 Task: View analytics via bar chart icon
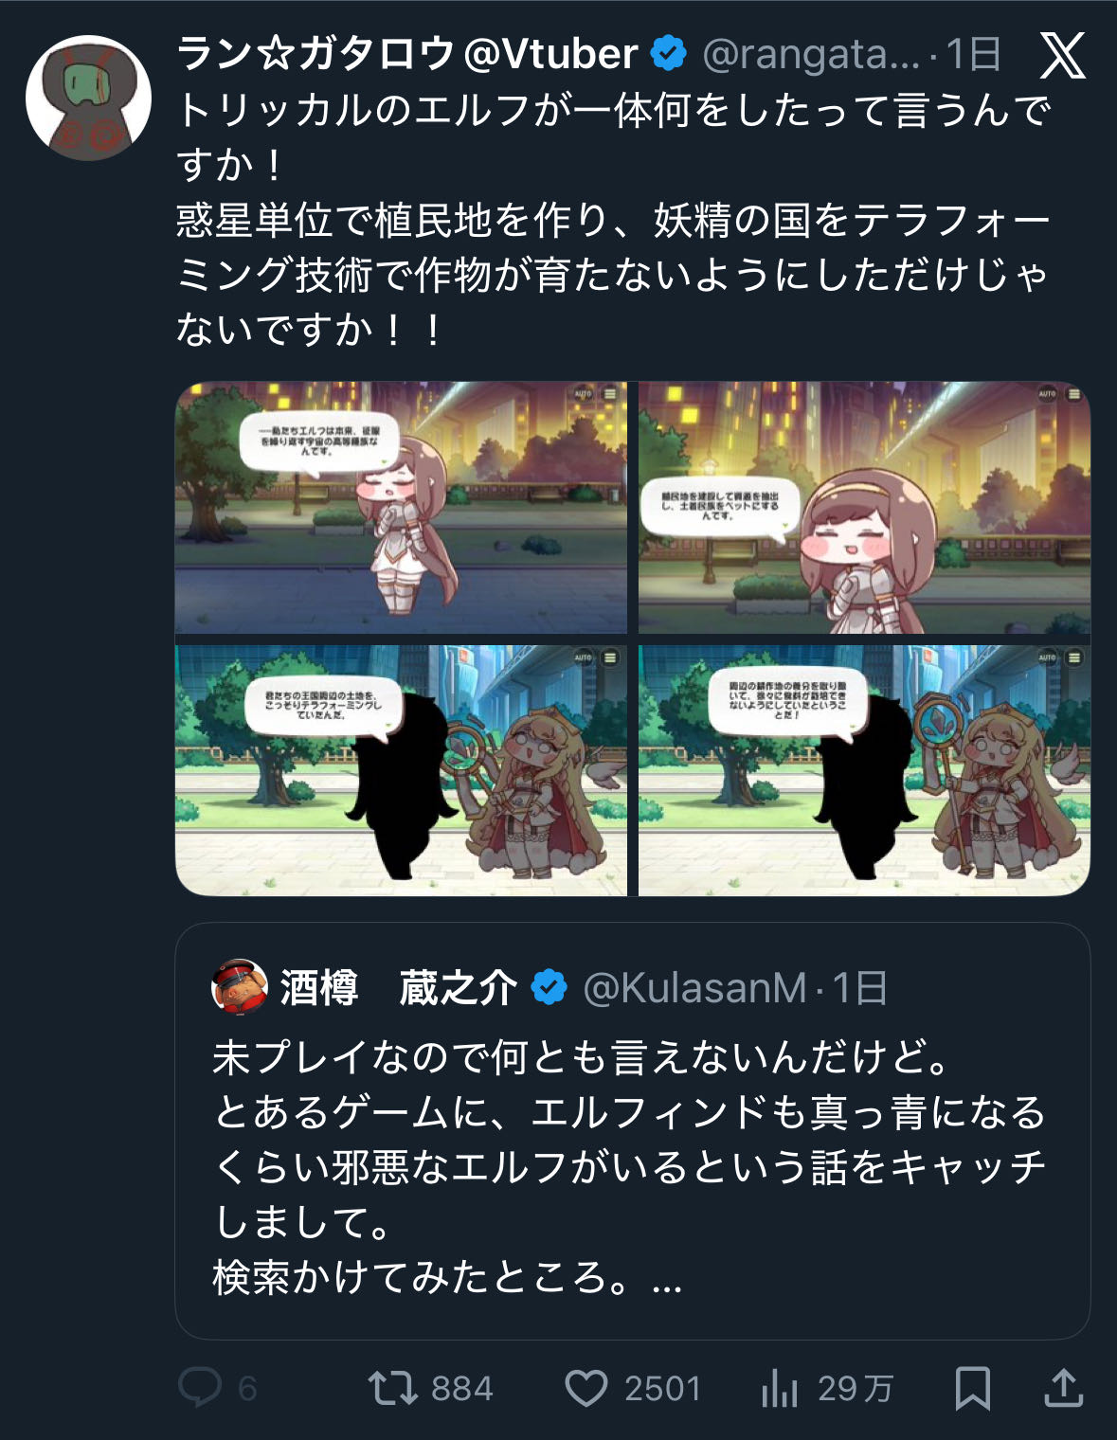[779, 1389]
